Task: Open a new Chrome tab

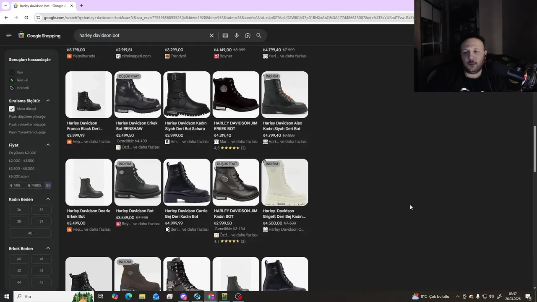Action: [81, 6]
